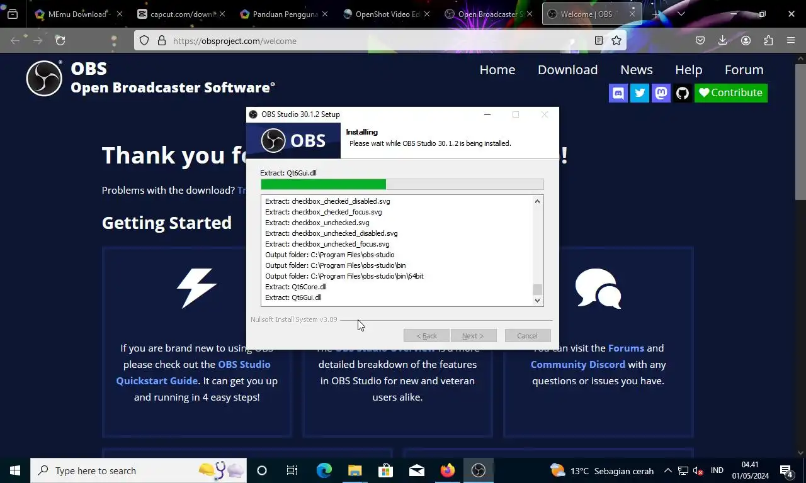Open Firefox application hamburger menu
This screenshot has height=483, width=806.
pos(791,41)
